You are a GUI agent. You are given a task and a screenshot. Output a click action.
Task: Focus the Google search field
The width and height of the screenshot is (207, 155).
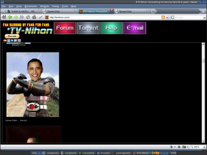pos(189,17)
